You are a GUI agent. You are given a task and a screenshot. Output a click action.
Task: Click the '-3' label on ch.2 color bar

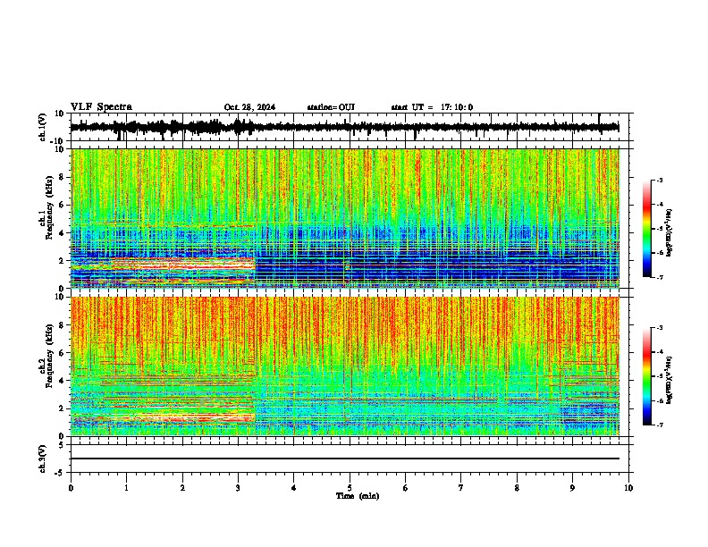click(x=660, y=328)
